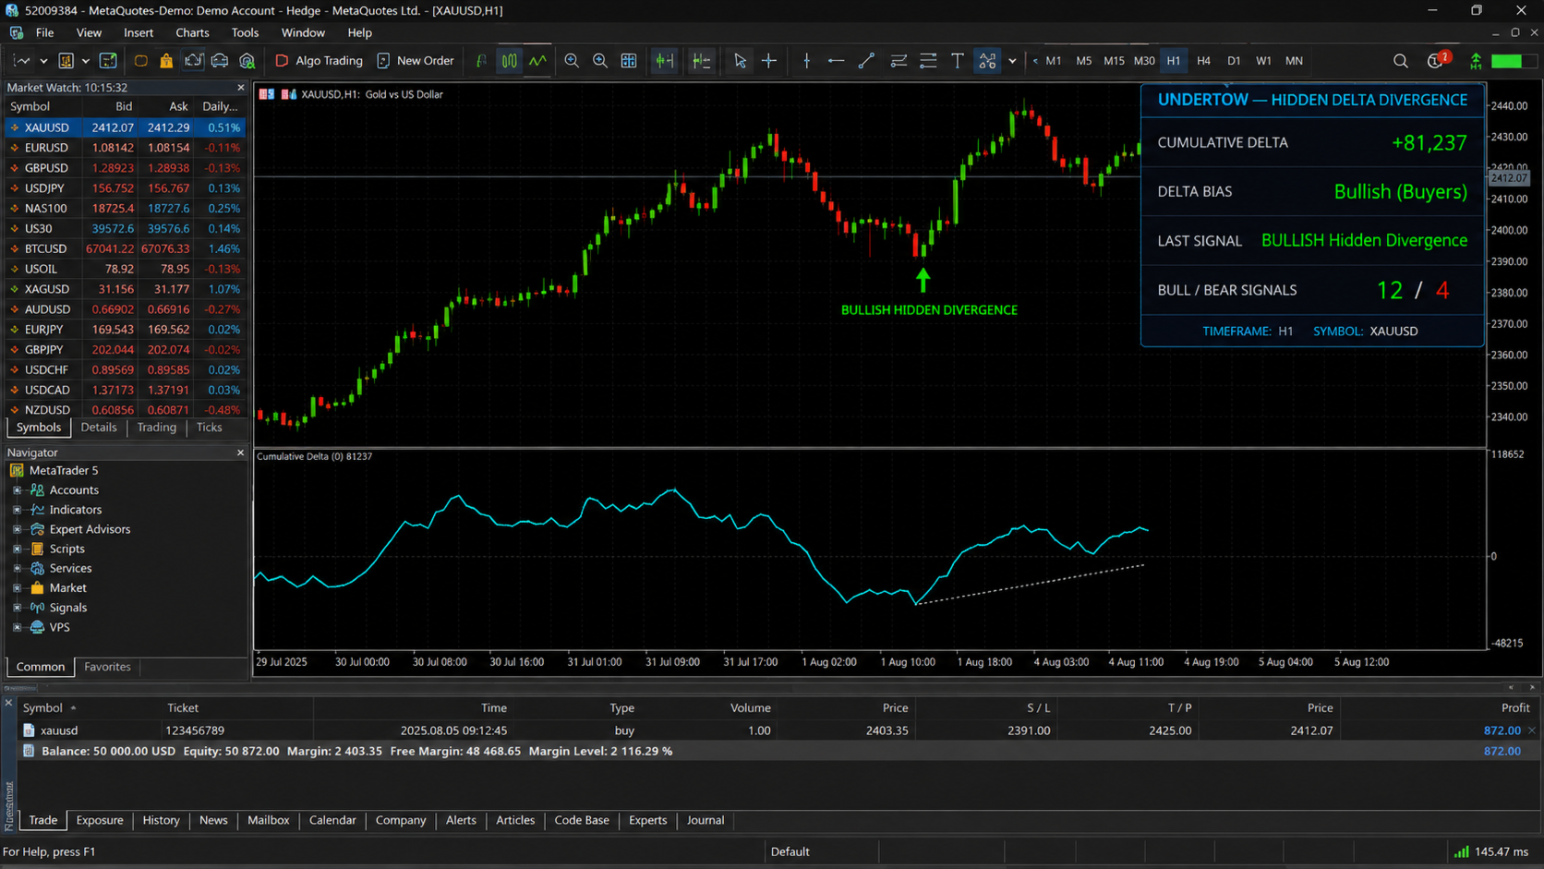This screenshot has height=869, width=1544.
Task: Switch Market Watch to Ticks tab
Action: tap(209, 428)
